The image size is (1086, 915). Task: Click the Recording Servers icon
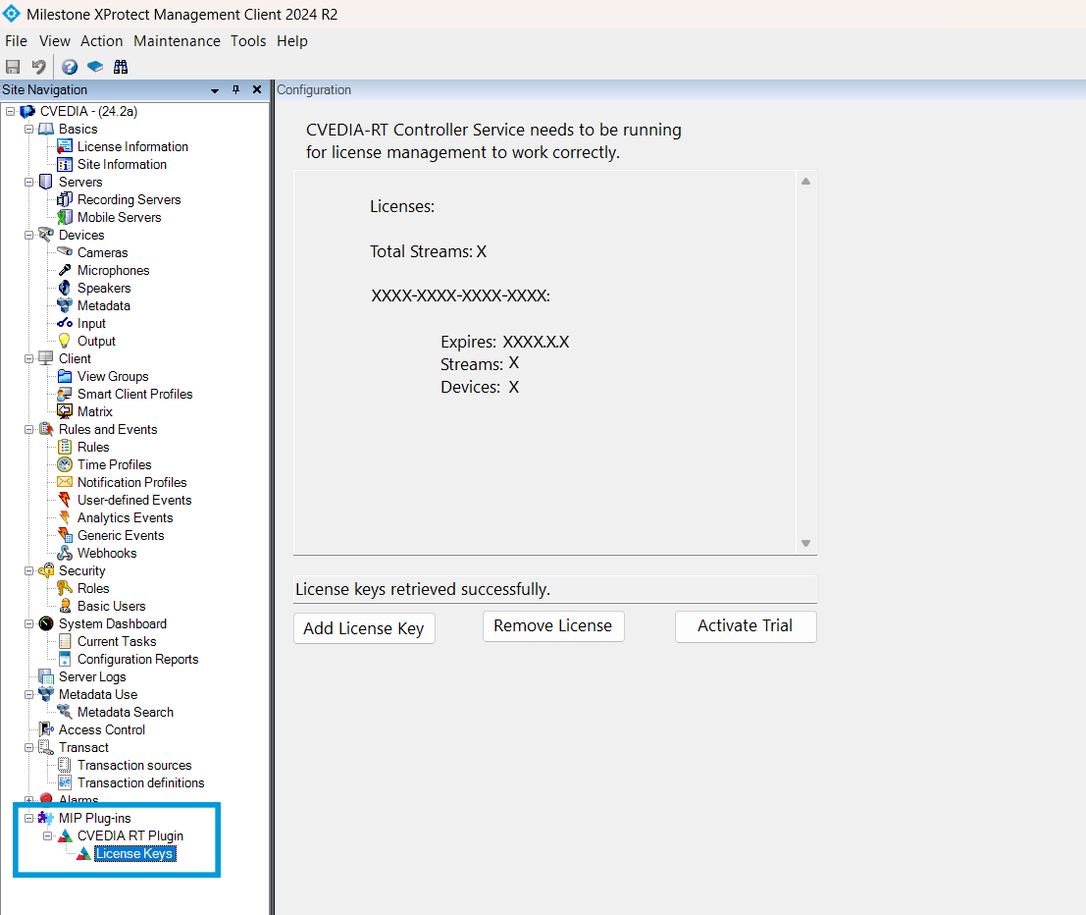(65, 199)
